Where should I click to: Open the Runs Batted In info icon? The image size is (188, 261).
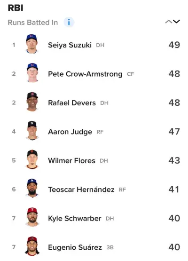[69, 22]
